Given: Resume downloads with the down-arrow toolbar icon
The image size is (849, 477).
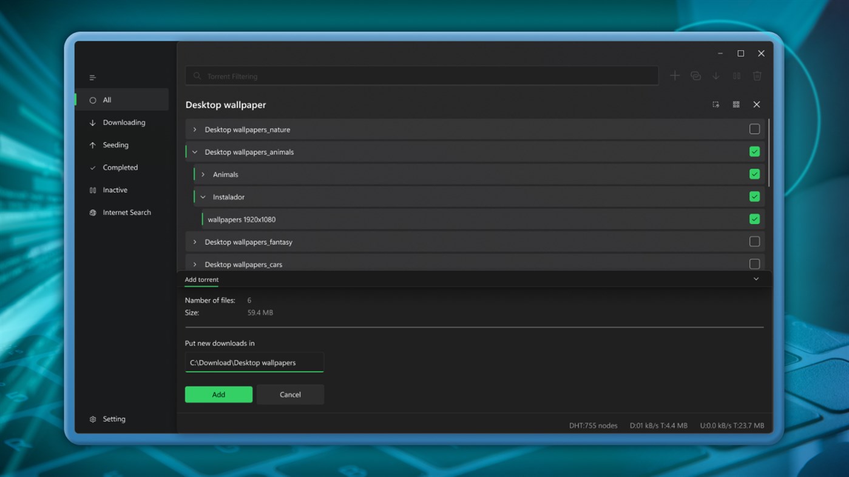Looking at the screenshot, I should [x=716, y=75].
